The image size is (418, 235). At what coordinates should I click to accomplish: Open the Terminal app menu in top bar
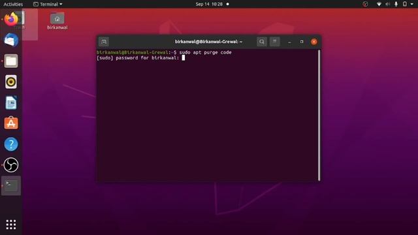[48, 5]
